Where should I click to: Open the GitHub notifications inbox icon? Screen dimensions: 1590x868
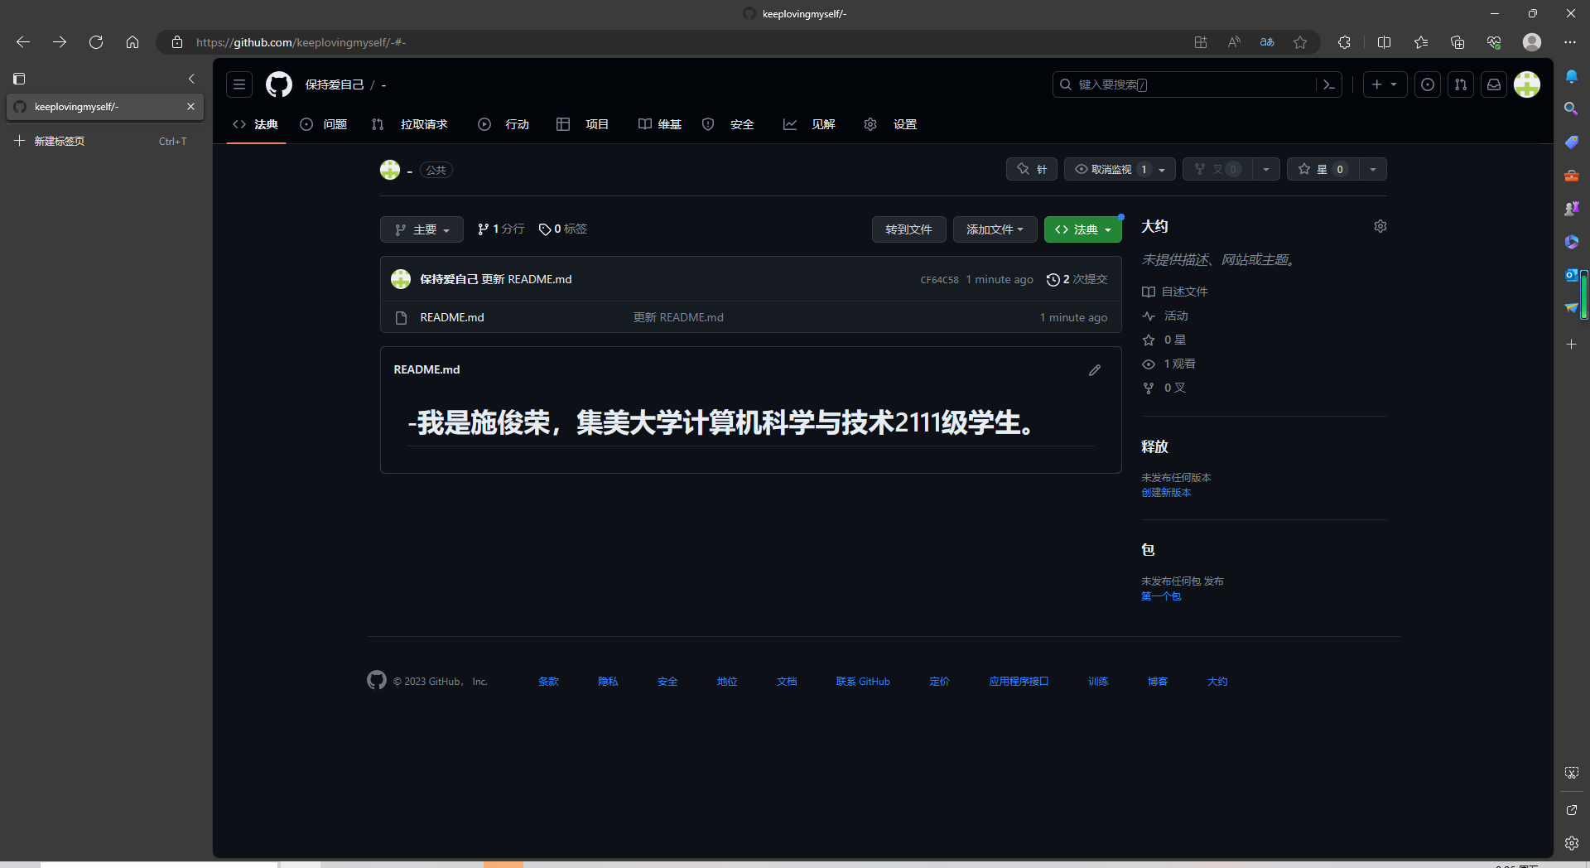pos(1493,84)
